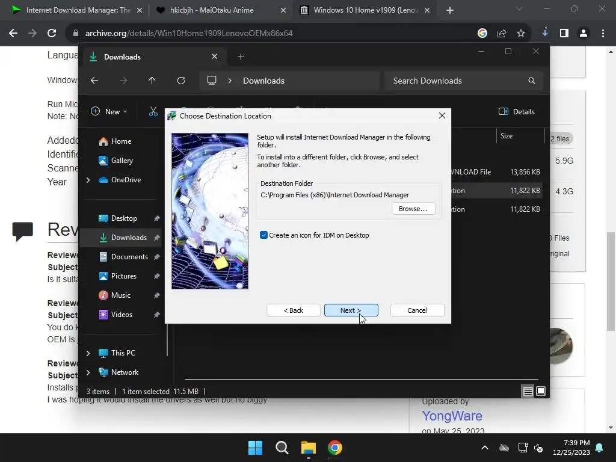Cancel the IDM installation
Image resolution: width=616 pixels, height=462 pixels.
coord(417,310)
